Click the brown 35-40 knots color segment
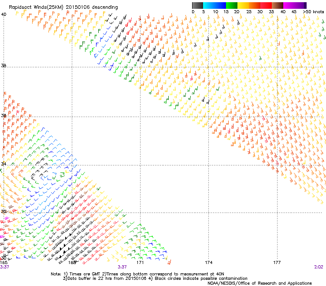 coord(278,5)
